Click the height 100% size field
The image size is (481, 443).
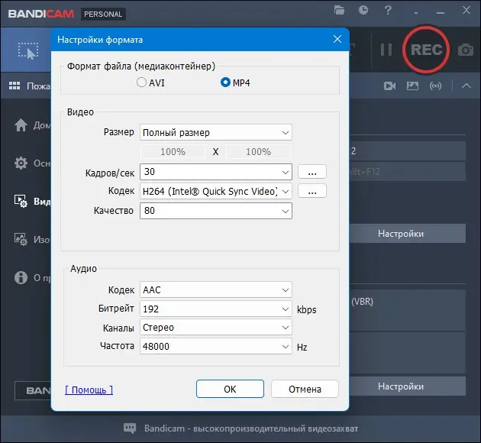coord(259,151)
